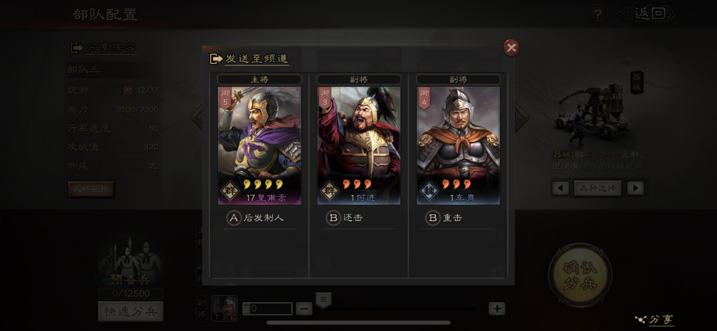Close the send-to-channel popup with red X
This screenshot has height=331, width=717.
click(511, 48)
